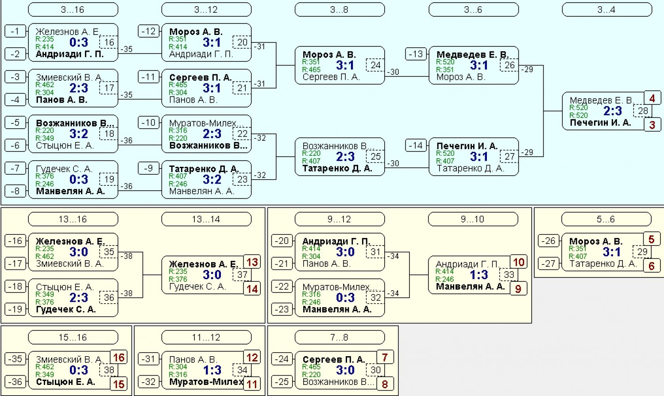This screenshot has height=396, width=664.
Task: Click rating R:520 above Печегин in match 28
Action: [579, 115]
